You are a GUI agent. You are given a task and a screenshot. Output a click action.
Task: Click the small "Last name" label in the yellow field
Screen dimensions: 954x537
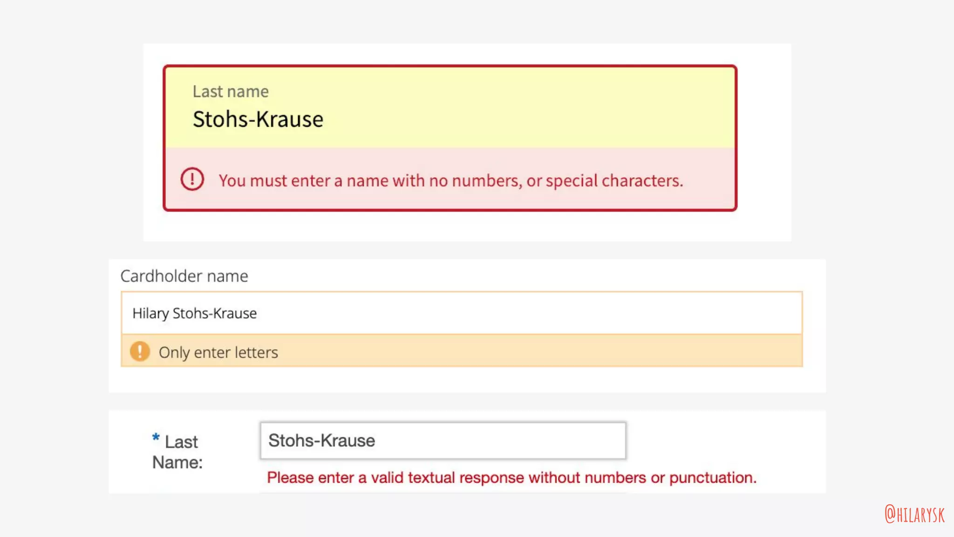click(231, 92)
